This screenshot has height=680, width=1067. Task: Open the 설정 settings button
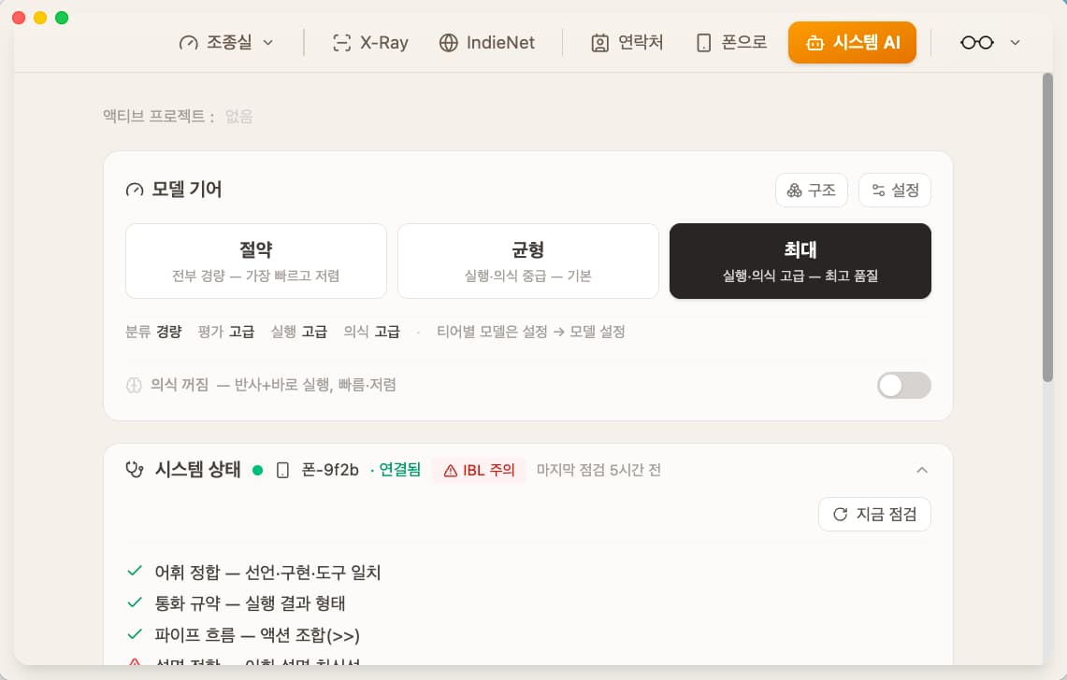[x=895, y=191]
